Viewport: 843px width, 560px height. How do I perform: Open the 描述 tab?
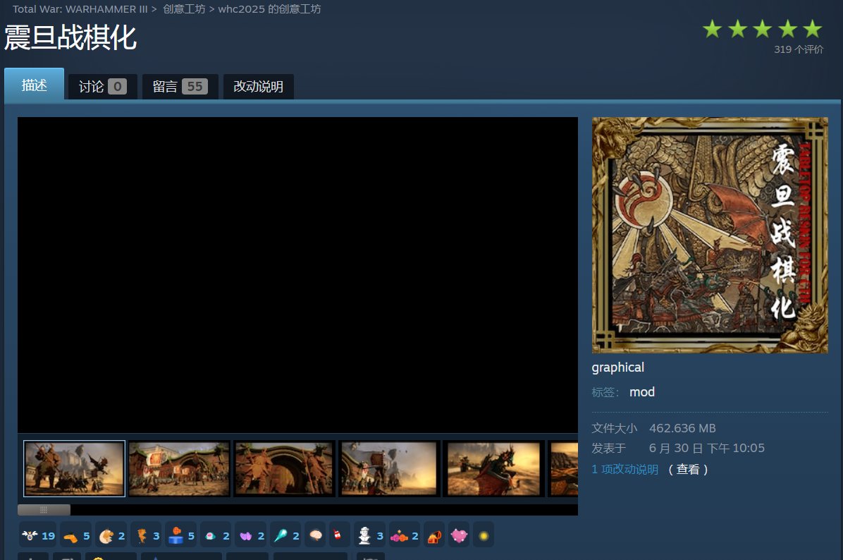pos(35,85)
